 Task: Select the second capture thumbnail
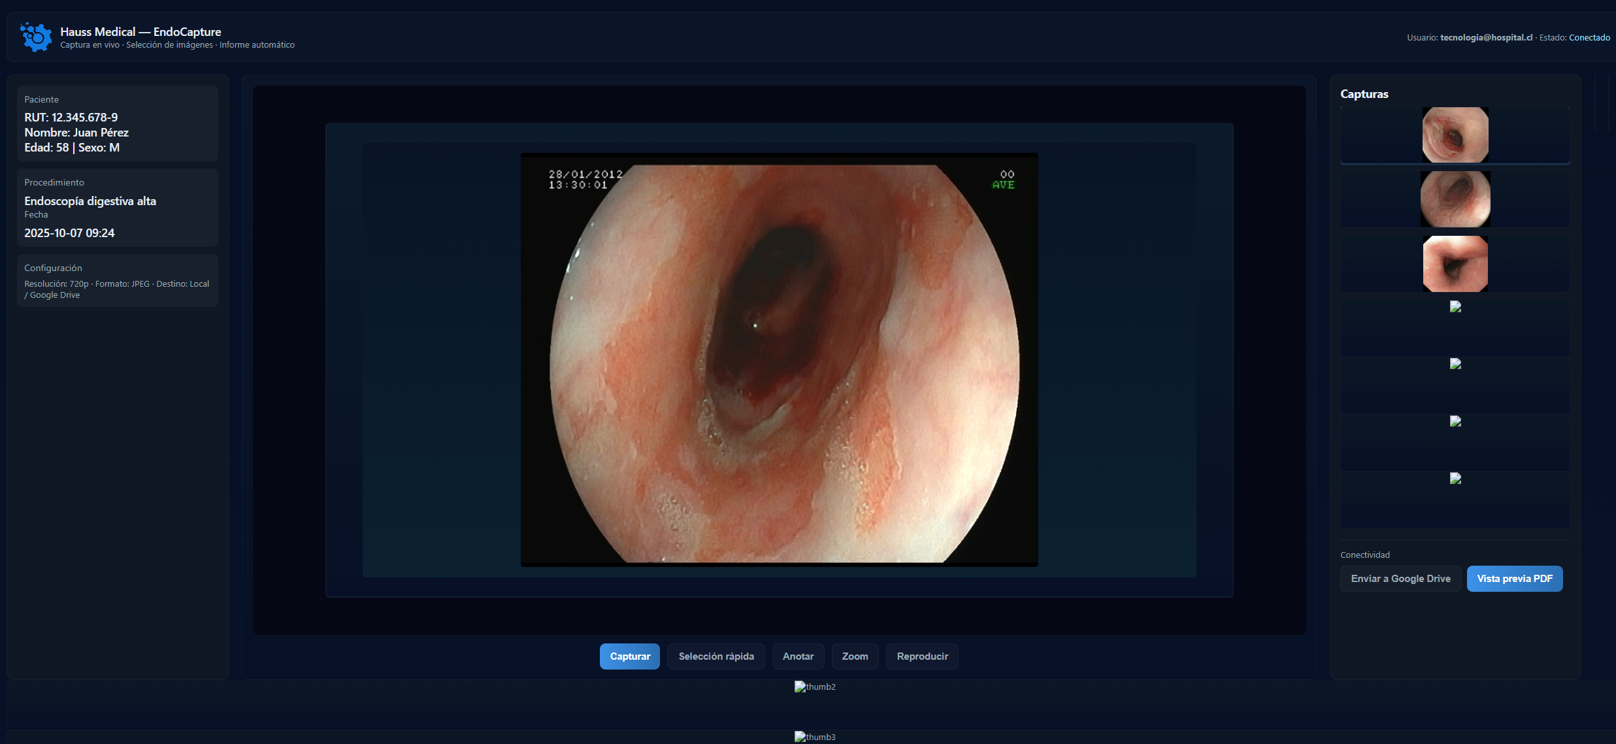click(x=1455, y=199)
